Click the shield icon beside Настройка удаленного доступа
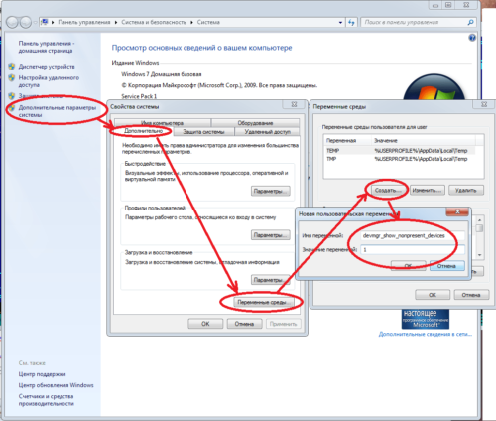This screenshot has height=421, width=496. (x=12, y=78)
